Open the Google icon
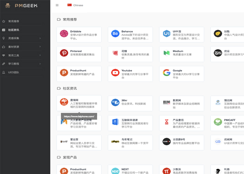This screenshot has width=244, height=174. [x=167, y=72]
